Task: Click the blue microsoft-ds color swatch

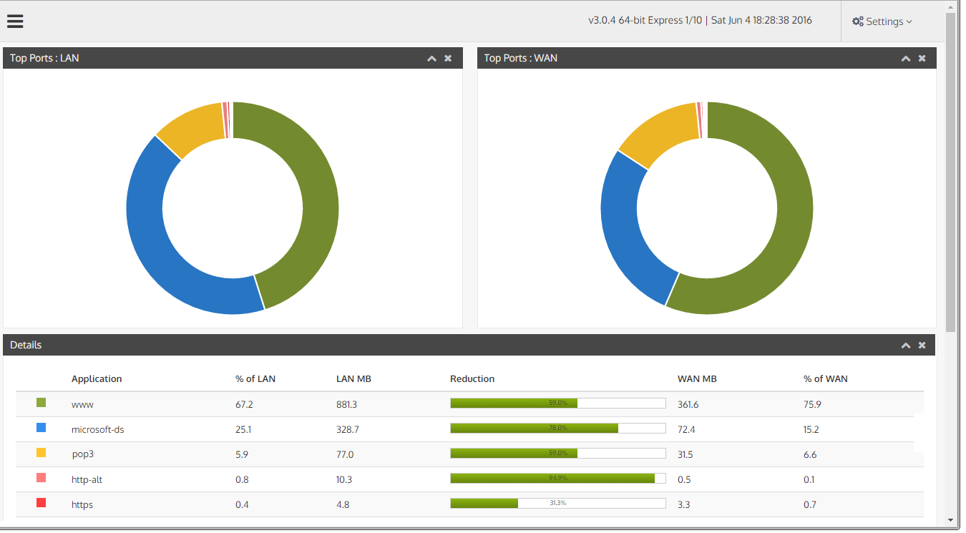Action: (41, 427)
